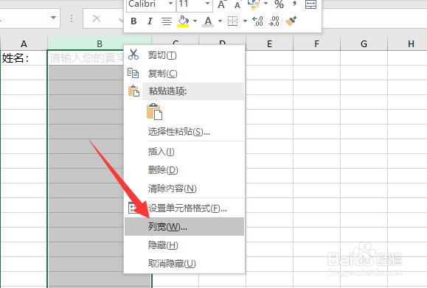Select column E header

(269, 43)
